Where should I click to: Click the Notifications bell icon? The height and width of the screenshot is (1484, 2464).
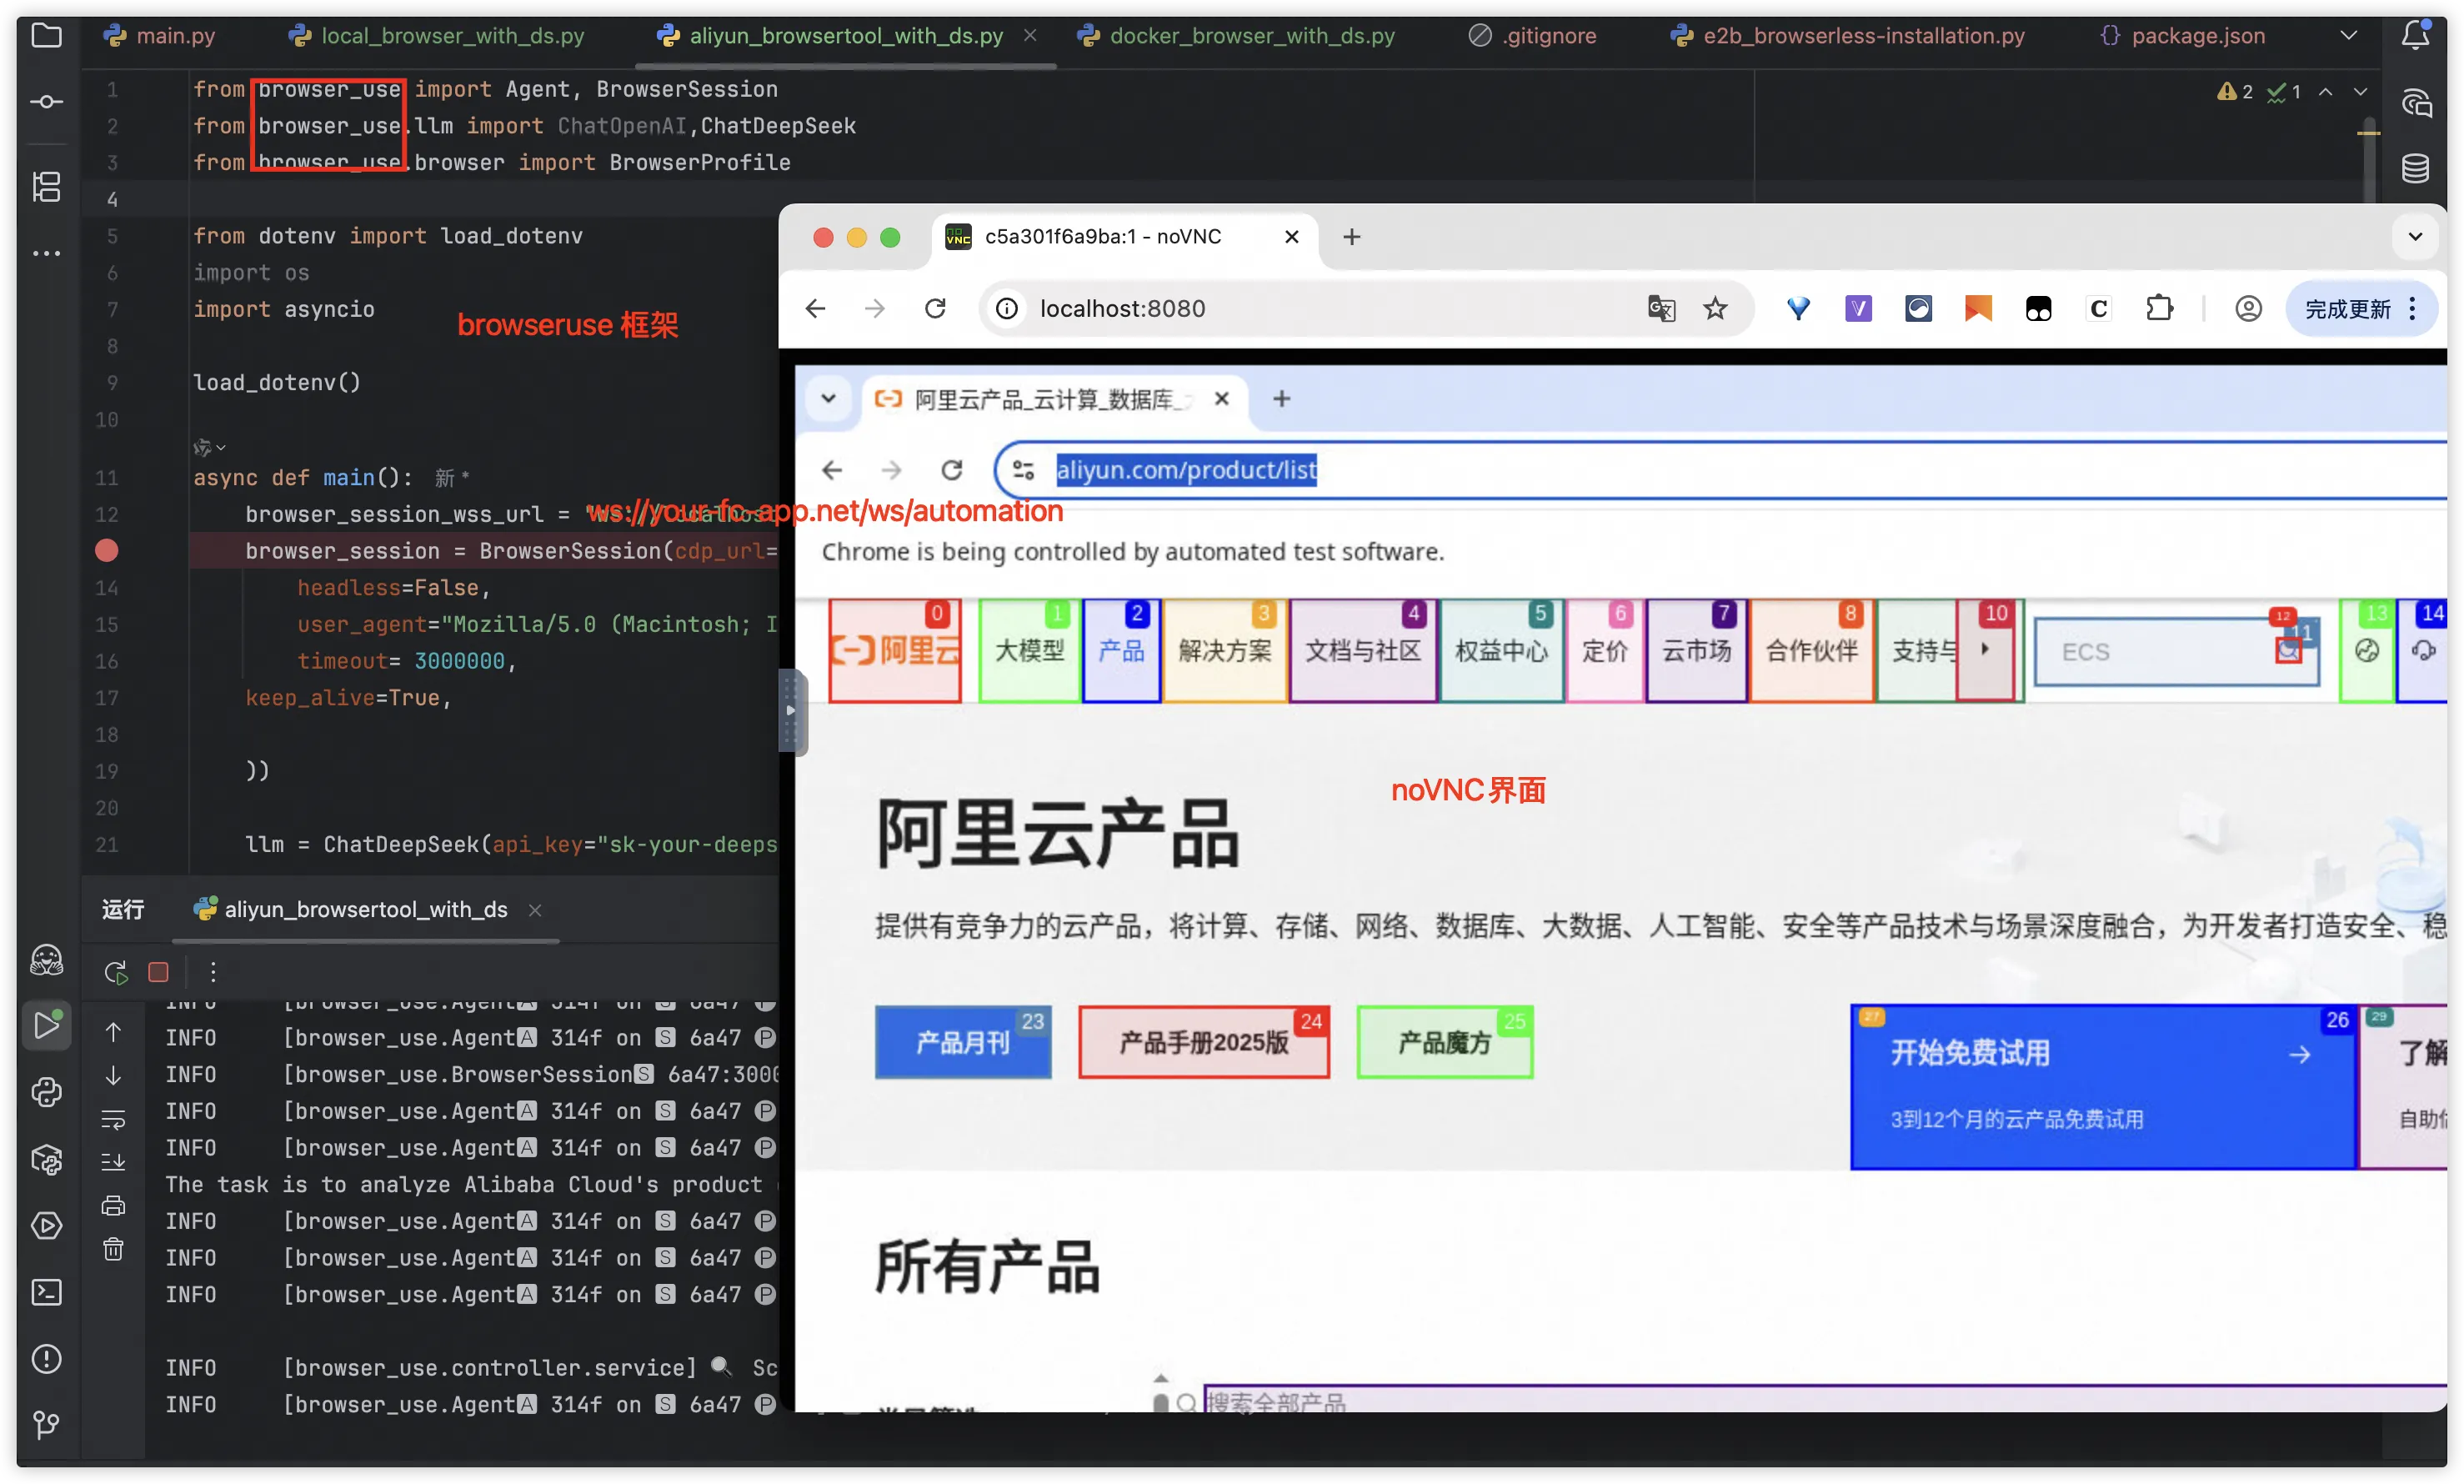click(2415, 36)
